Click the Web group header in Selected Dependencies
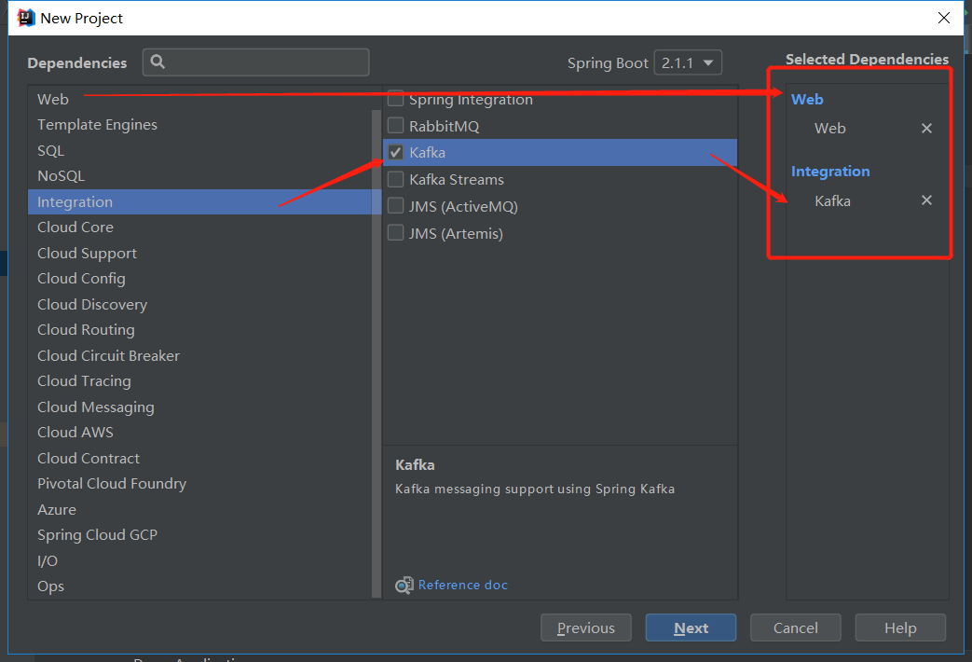Viewport: 972px width, 662px height. 807,99
